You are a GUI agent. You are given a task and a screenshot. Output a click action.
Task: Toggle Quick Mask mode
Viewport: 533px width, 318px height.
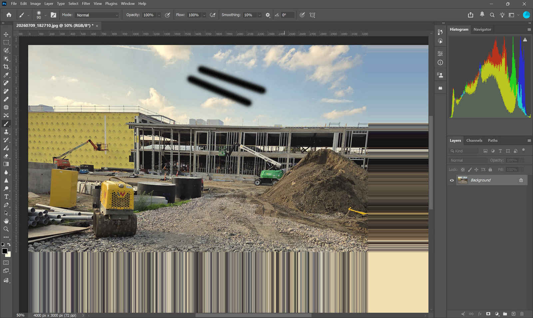(x=6, y=263)
